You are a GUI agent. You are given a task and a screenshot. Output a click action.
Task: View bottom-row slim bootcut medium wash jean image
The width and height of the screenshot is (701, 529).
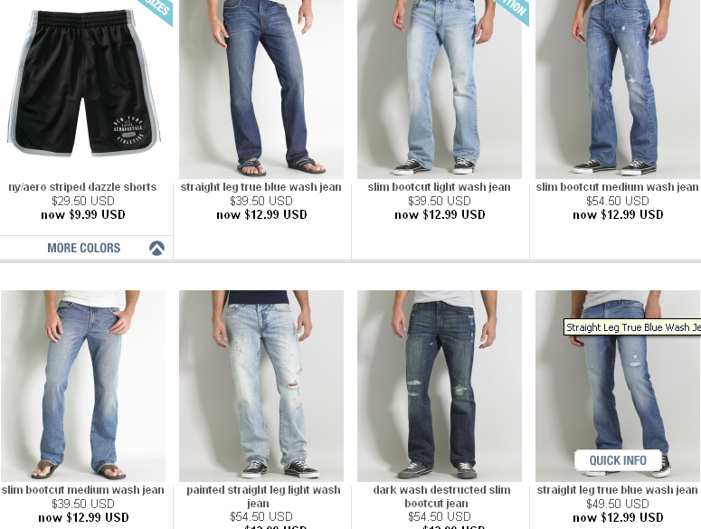(83, 386)
